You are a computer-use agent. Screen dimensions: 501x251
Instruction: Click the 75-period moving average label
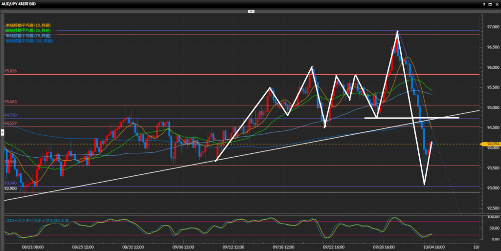(x=28, y=36)
